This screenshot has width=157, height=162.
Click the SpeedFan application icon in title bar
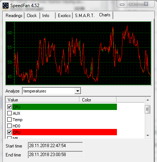click(x=6, y=6)
